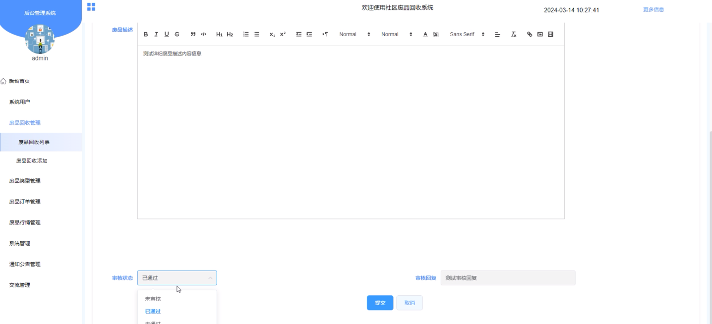Open the Sans Serif font dropdown
Image resolution: width=712 pixels, height=324 pixels.
[x=467, y=34]
